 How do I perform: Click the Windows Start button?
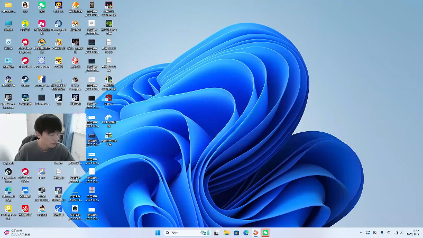pyautogui.click(x=158, y=233)
